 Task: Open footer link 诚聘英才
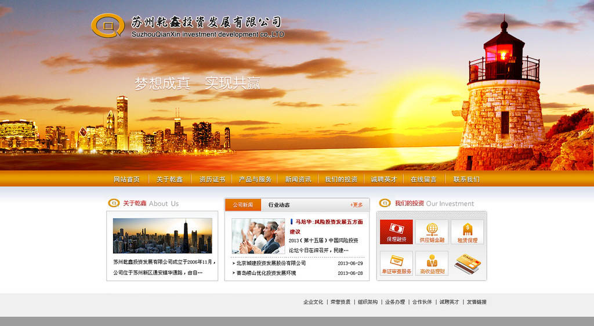(450, 302)
